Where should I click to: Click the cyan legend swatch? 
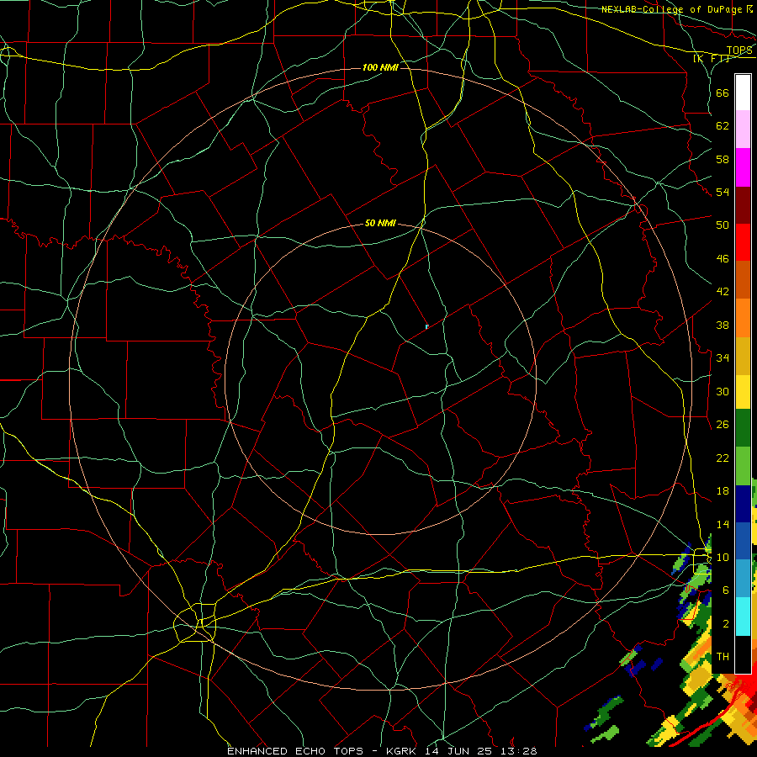tap(743, 617)
